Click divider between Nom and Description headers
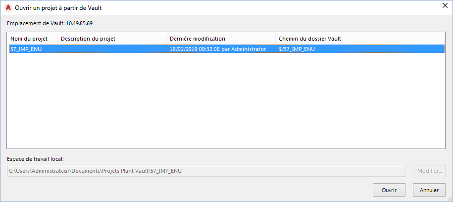Screen dimensions: 453x202 (58, 39)
